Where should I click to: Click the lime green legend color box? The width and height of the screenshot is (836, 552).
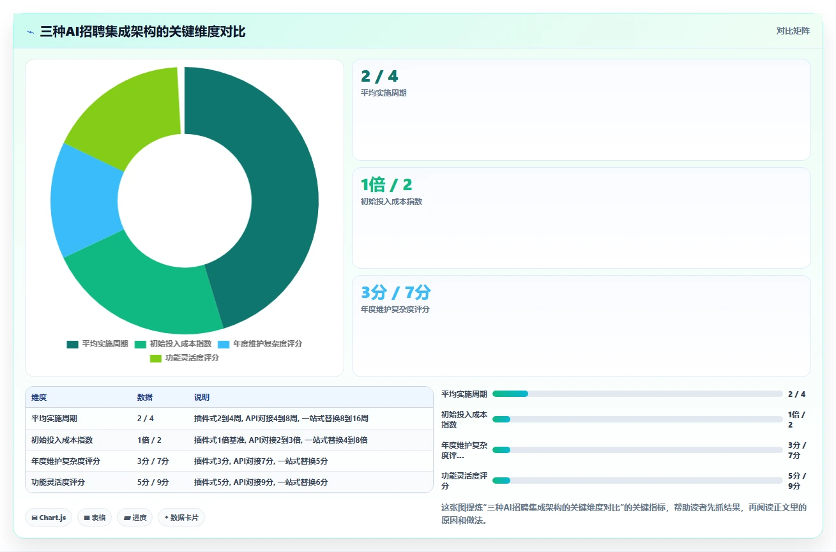pos(155,359)
